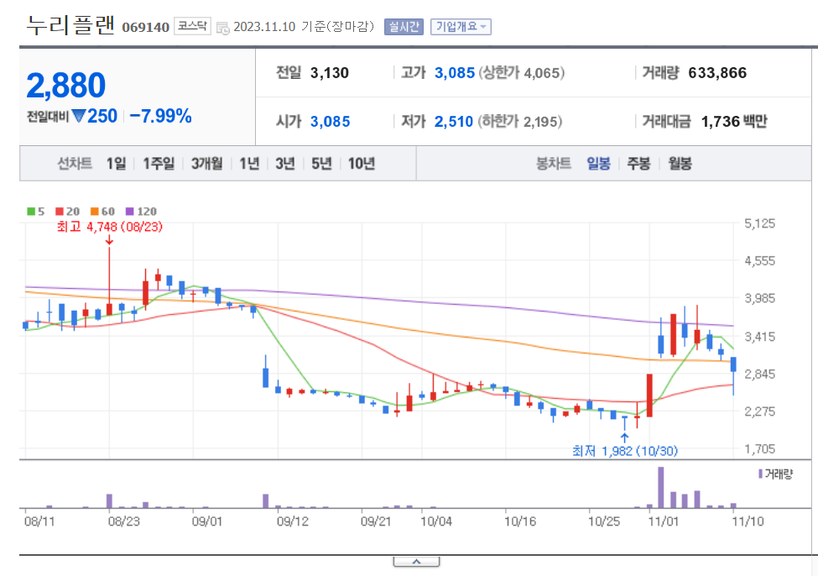Click the 2,845 price axis label

click(759, 374)
